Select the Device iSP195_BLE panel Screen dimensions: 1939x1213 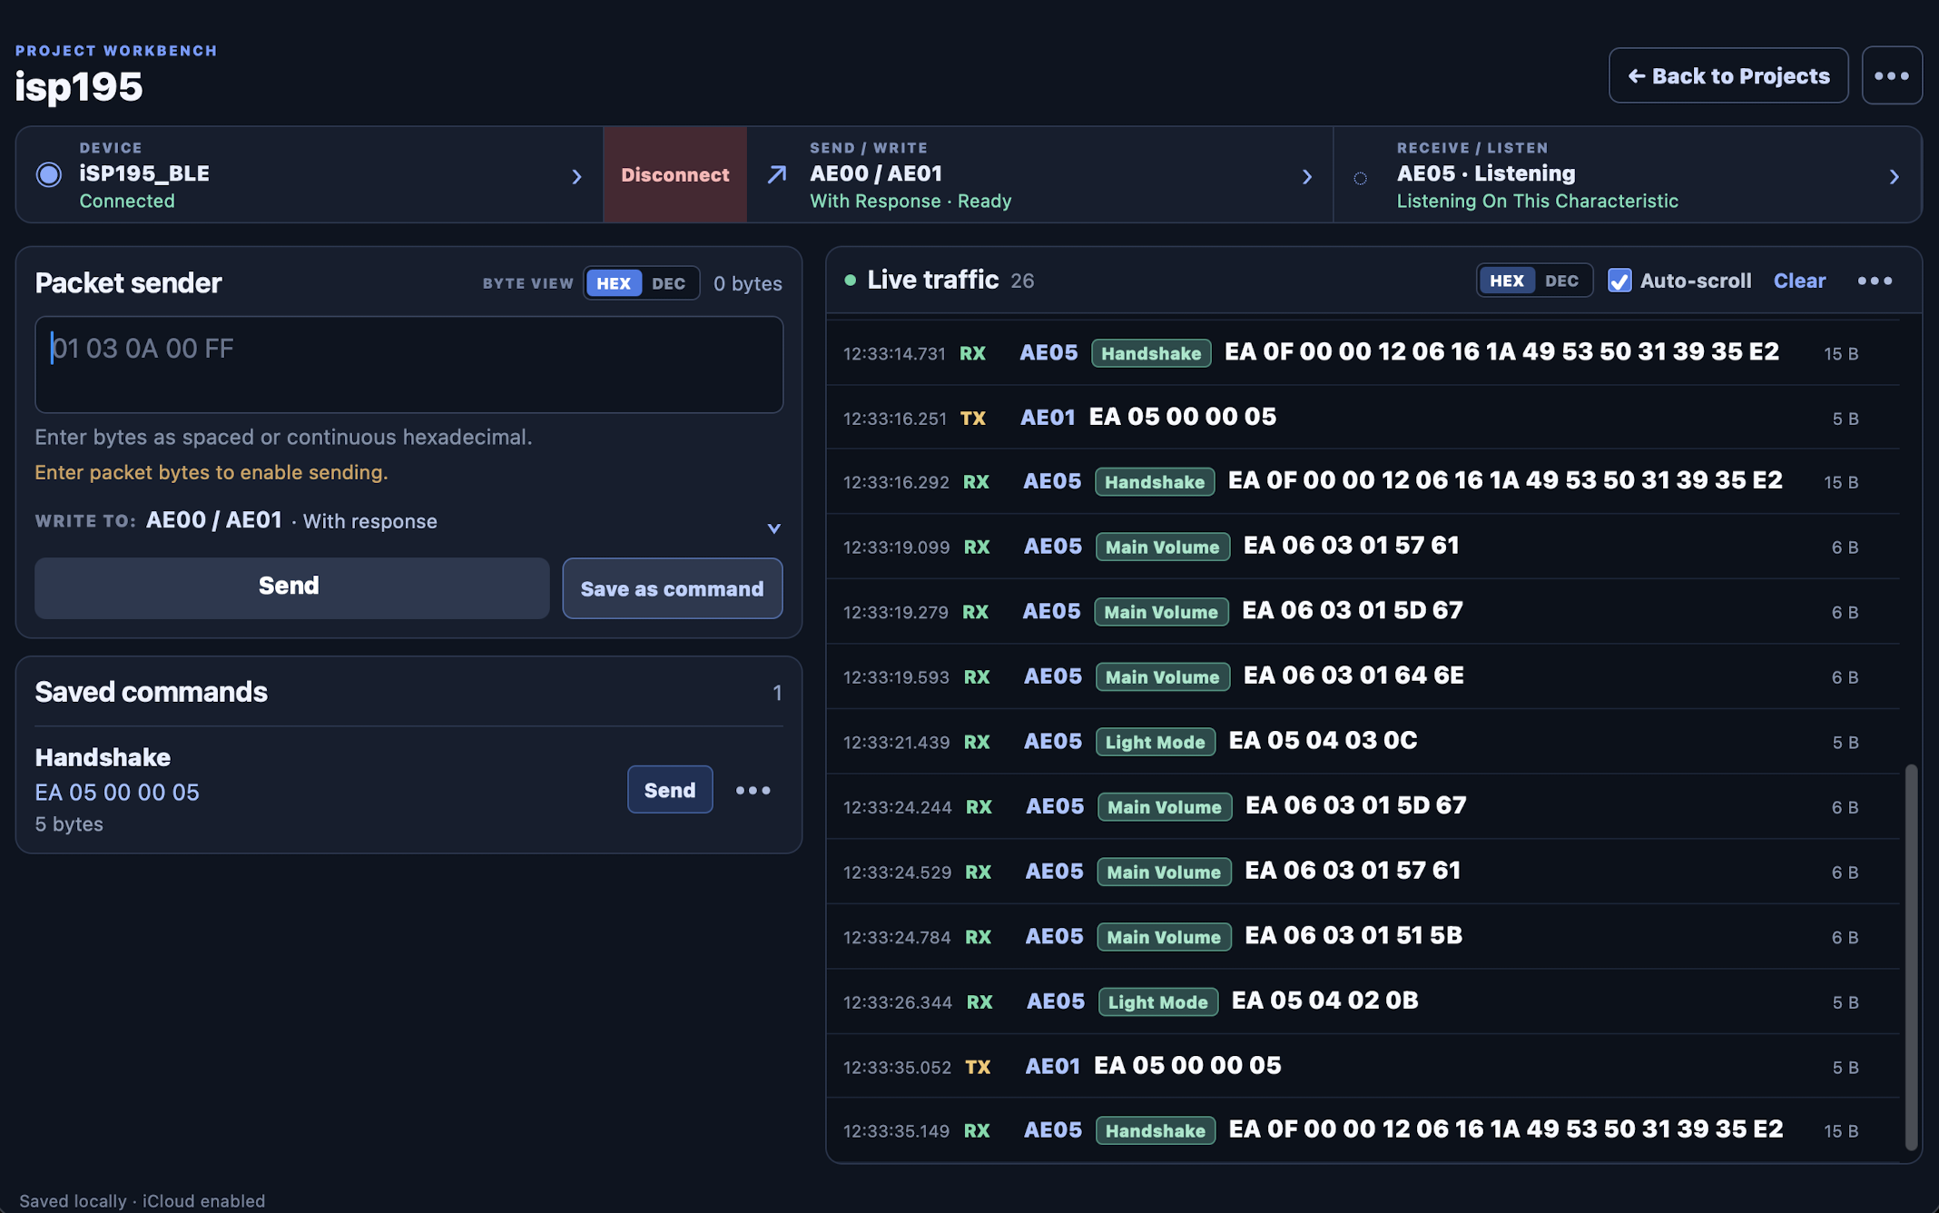pyautogui.click(x=310, y=174)
